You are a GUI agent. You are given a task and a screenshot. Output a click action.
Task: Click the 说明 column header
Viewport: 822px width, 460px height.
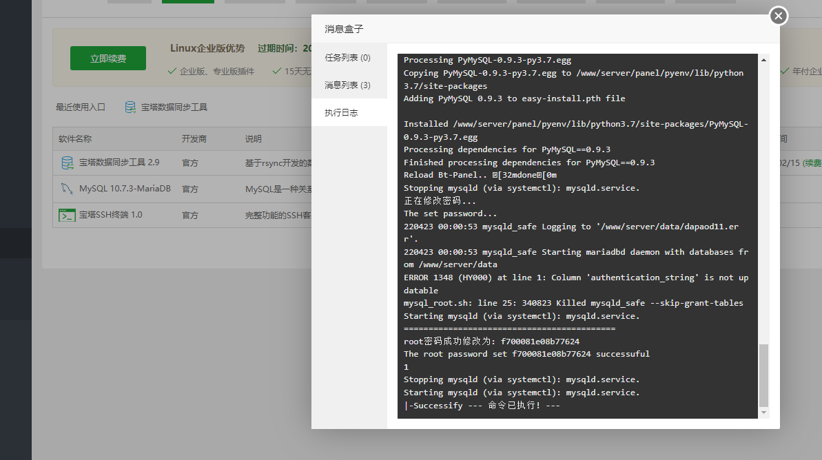pos(253,139)
